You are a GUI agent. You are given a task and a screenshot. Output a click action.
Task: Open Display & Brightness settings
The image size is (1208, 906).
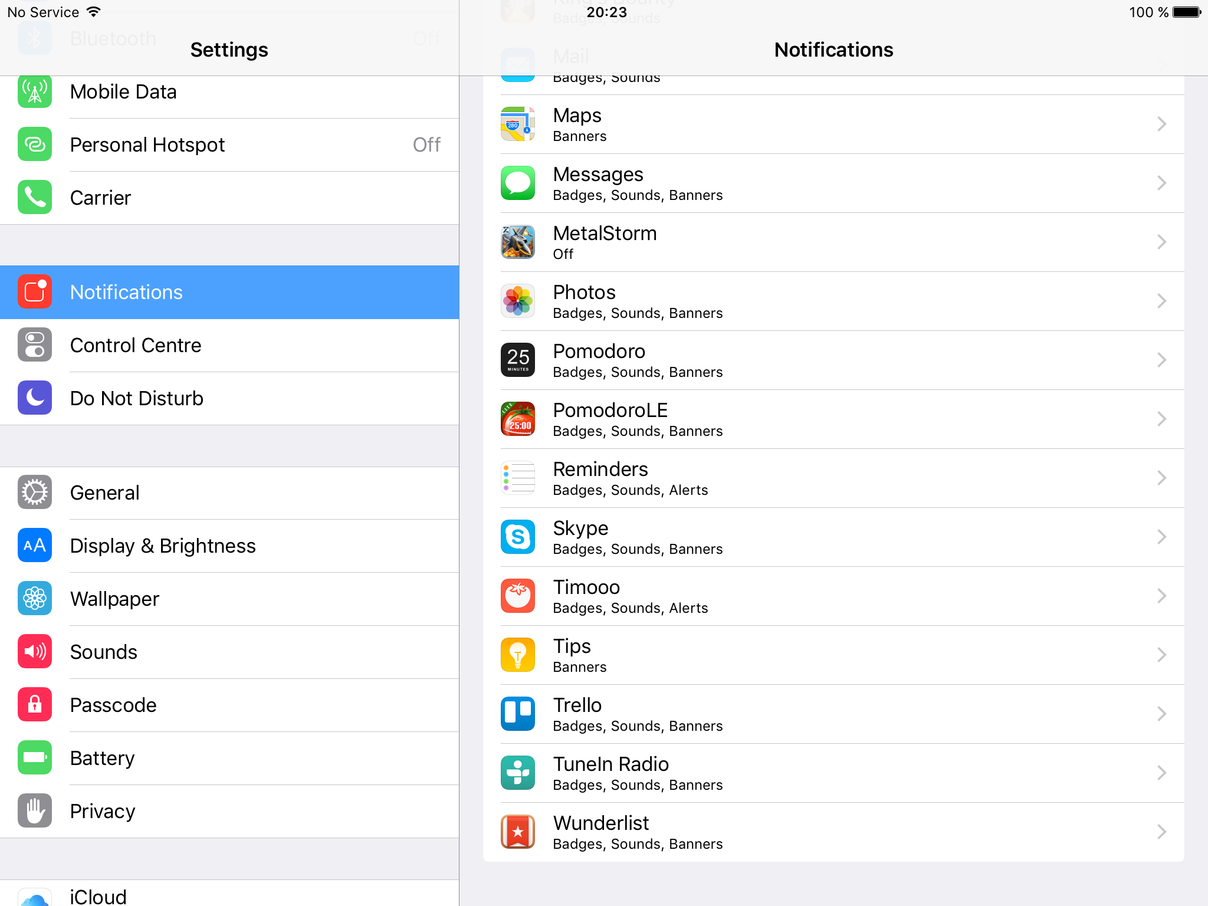(229, 546)
